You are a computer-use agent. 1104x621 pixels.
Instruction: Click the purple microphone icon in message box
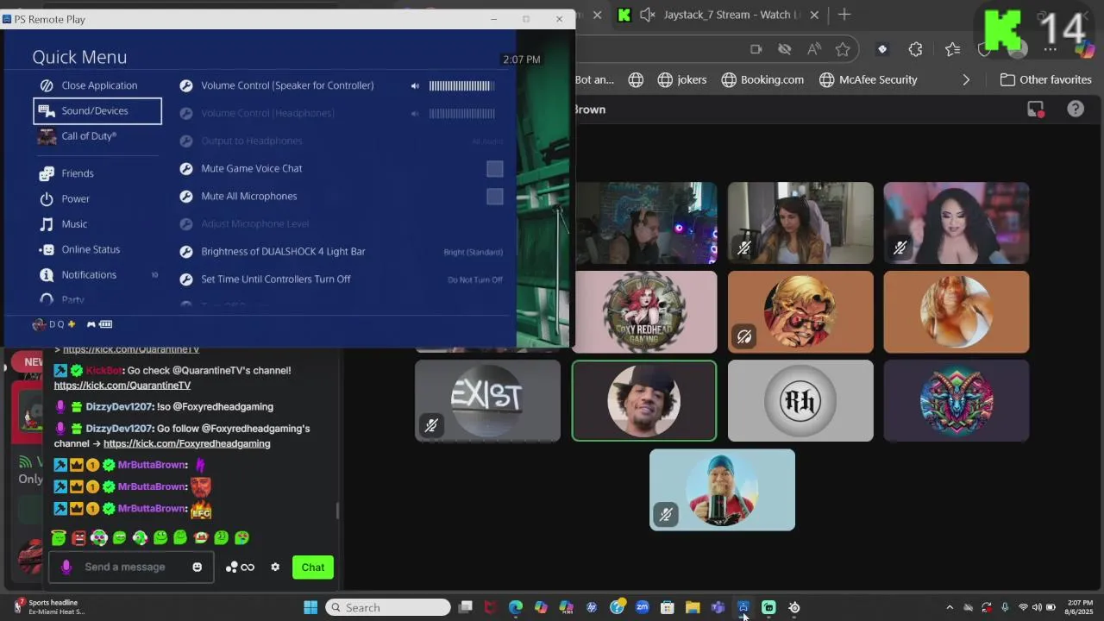click(x=66, y=567)
